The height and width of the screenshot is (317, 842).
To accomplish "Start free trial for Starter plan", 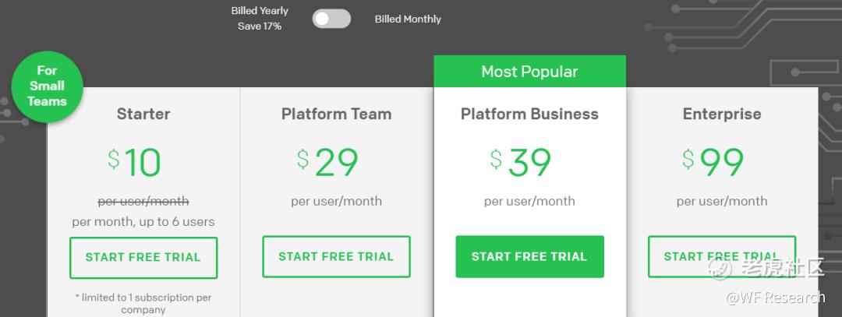I will (x=143, y=258).
